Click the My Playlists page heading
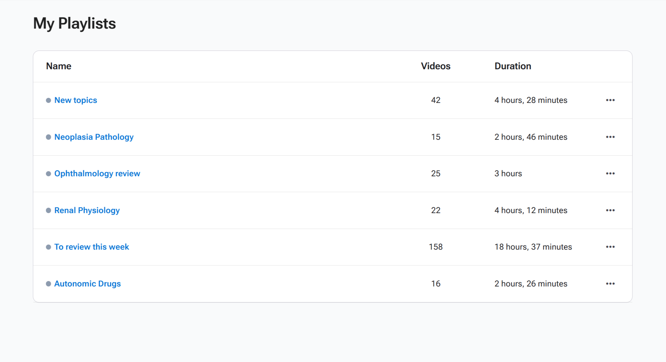The height and width of the screenshot is (362, 666). click(x=75, y=23)
